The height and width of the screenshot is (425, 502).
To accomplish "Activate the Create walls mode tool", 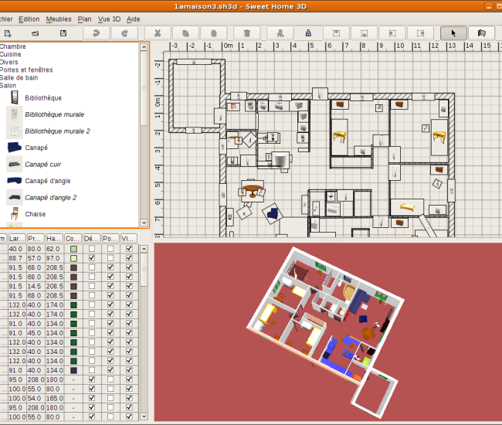I will point(483,33).
